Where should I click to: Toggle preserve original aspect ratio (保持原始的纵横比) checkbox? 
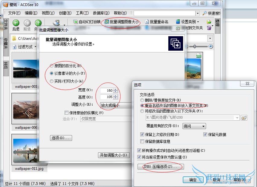click(x=66, y=113)
